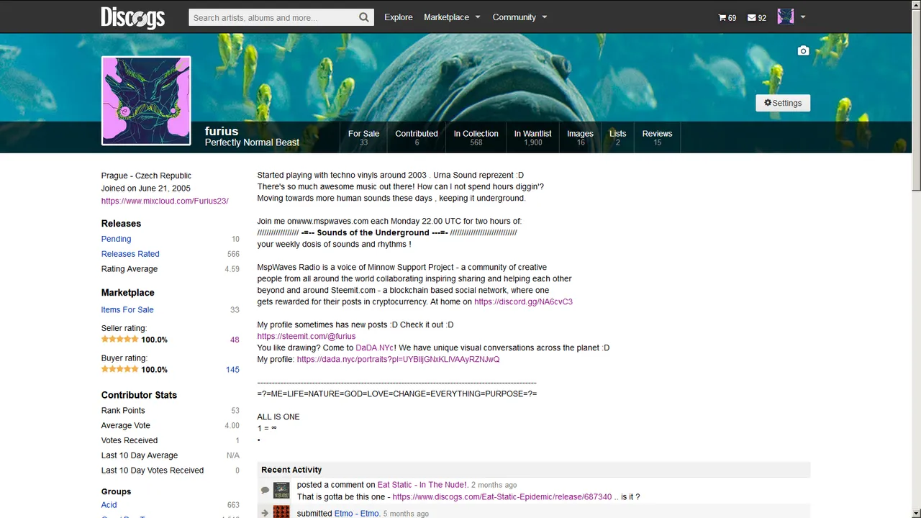Click the buyer rating stars
The width and height of the screenshot is (921, 518).
point(119,369)
